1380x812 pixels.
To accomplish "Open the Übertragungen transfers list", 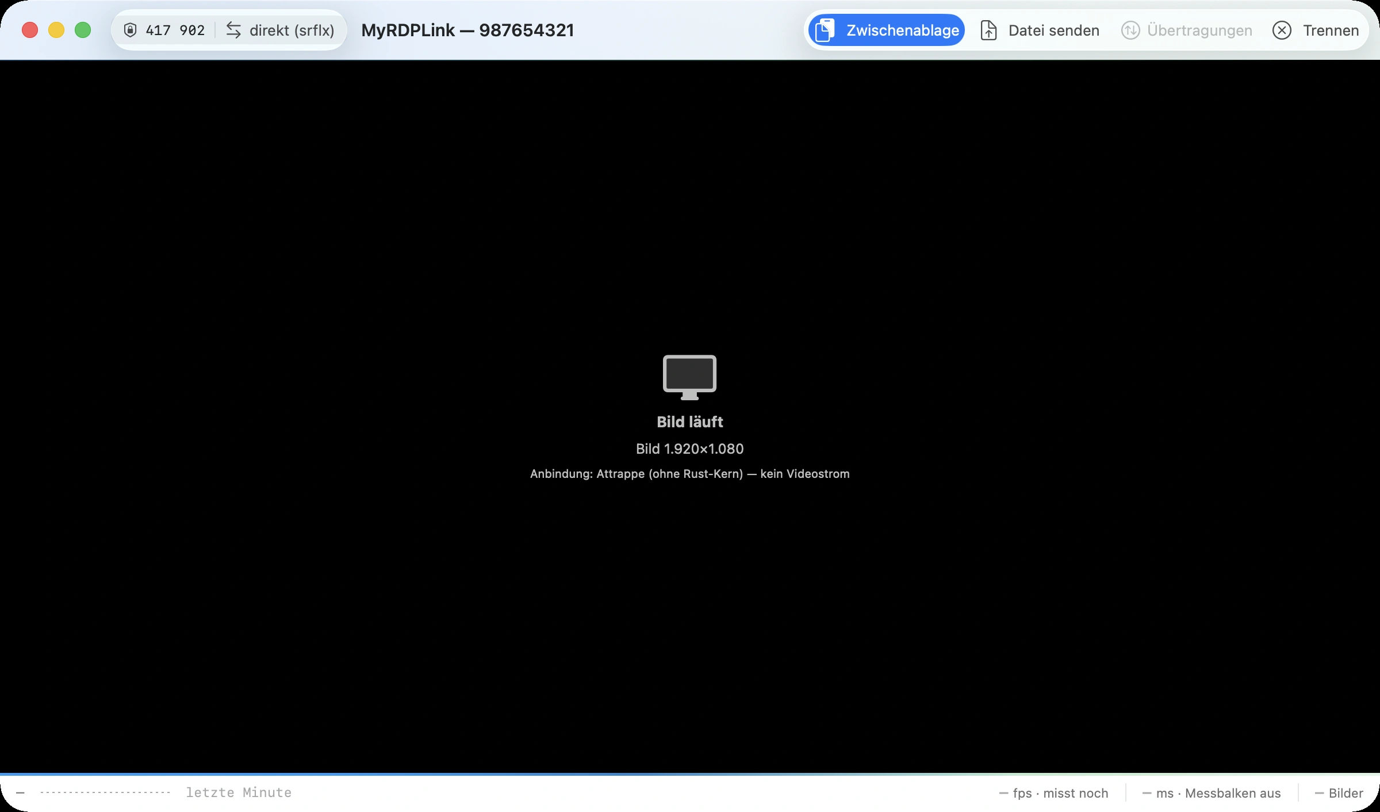I will (x=1186, y=30).
